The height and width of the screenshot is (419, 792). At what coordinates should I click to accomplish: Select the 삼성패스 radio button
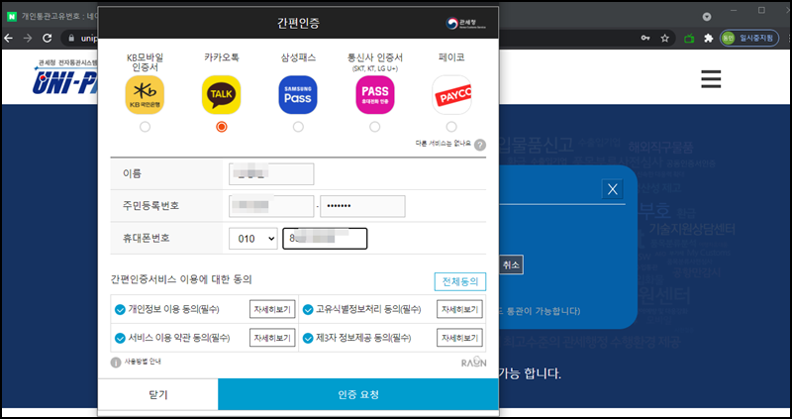tap(298, 127)
